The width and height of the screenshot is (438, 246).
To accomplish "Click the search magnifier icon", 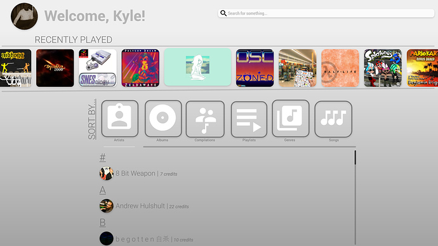I will click(223, 13).
